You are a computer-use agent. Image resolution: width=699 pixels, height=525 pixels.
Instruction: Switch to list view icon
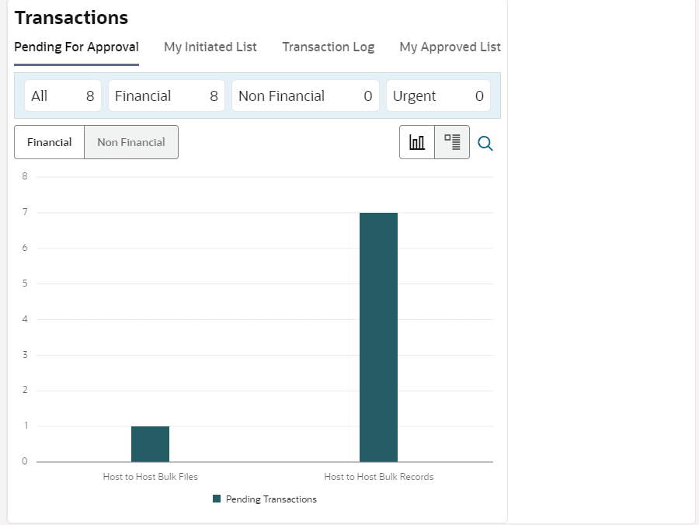(452, 142)
